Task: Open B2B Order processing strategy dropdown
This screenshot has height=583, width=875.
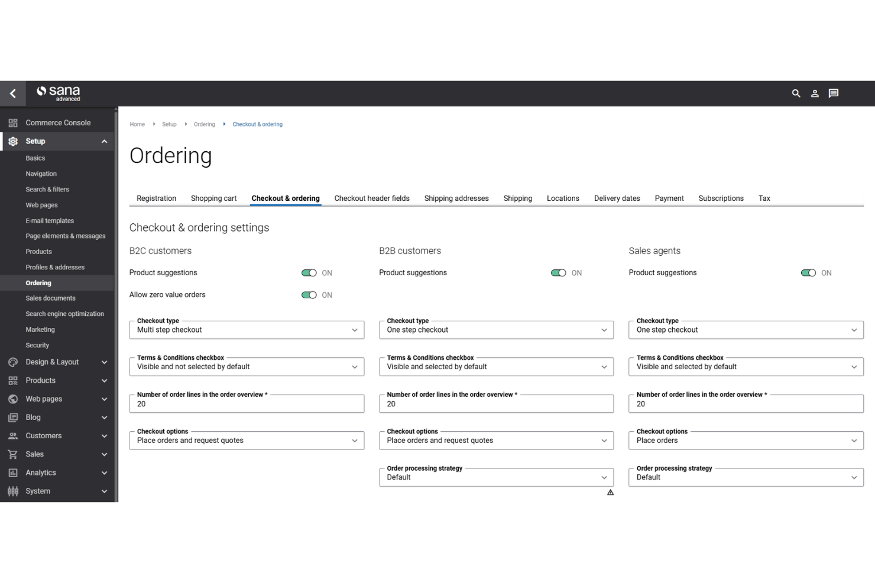Action: coord(496,477)
